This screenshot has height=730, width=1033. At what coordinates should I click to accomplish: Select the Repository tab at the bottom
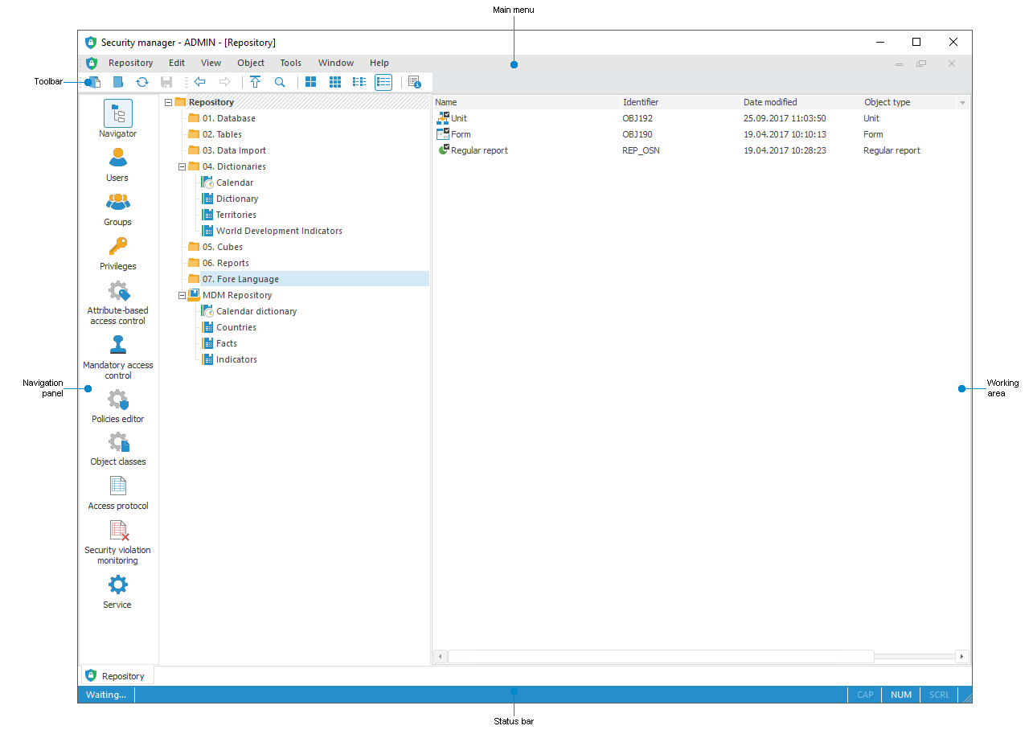tap(116, 675)
